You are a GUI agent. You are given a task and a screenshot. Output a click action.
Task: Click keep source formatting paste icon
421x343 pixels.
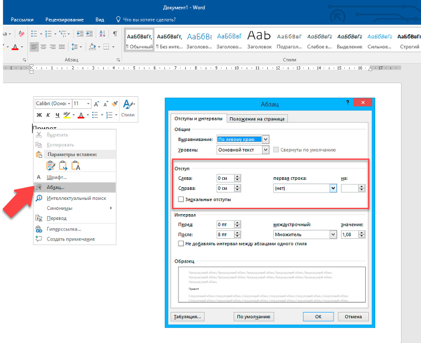tap(51, 165)
